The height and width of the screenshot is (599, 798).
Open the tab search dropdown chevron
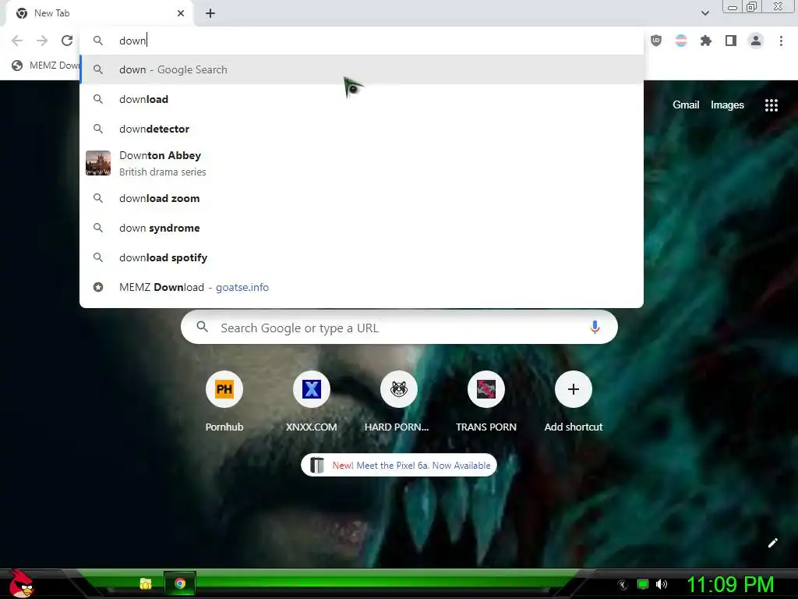pos(704,13)
